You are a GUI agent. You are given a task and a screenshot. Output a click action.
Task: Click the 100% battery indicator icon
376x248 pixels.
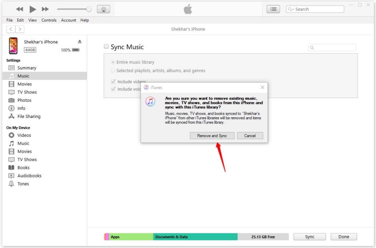[x=76, y=50]
